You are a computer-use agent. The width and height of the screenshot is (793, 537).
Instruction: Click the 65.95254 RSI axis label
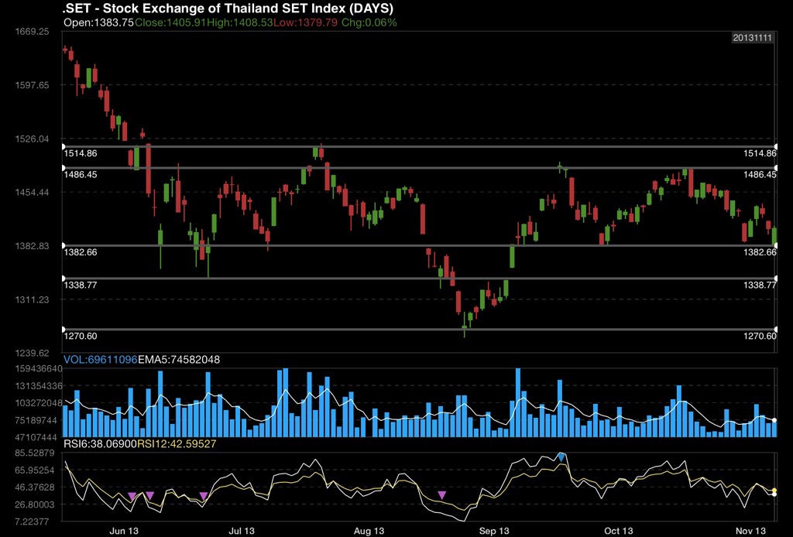pyautogui.click(x=34, y=470)
